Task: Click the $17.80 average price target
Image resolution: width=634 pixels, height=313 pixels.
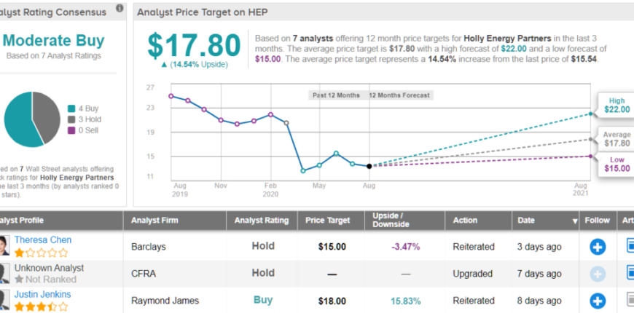Action: click(x=194, y=45)
